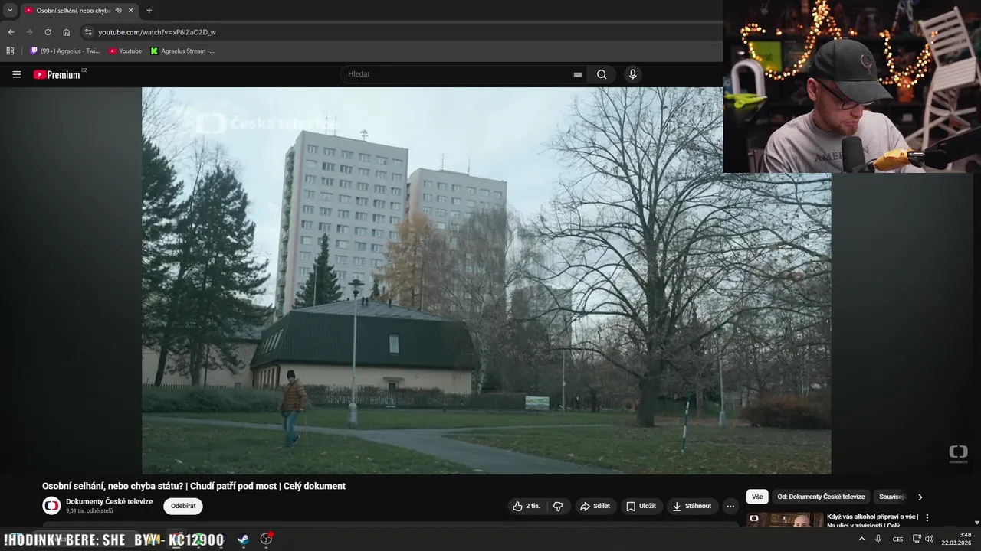Image resolution: width=981 pixels, height=551 pixels.
Task: Click the video title Osobní selhání, nebo chyba státu
Action: [x=193, y=486]
